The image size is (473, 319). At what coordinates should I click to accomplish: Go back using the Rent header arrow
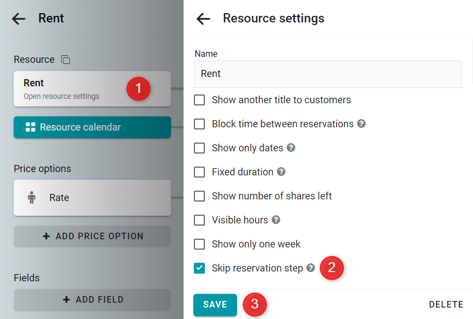pos(19,19)
